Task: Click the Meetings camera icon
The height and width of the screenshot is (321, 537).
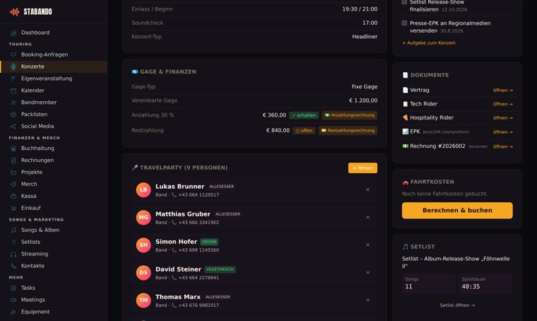Action: tap(13, 300)
